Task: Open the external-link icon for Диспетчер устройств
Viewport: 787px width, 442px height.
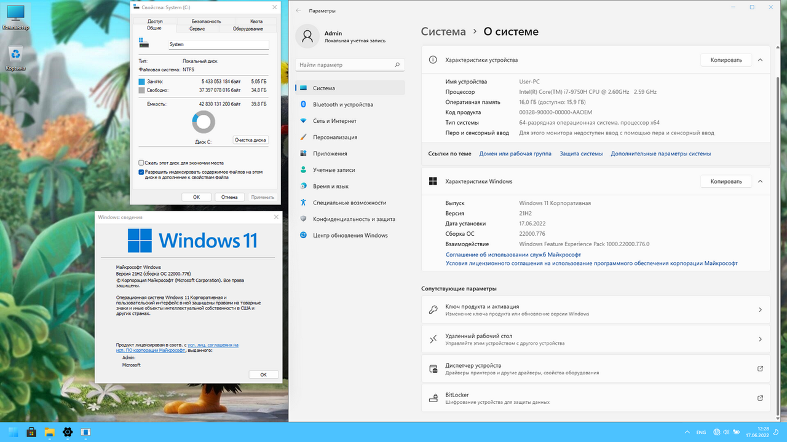Action: pyautogui.click(x=760, y=368)
